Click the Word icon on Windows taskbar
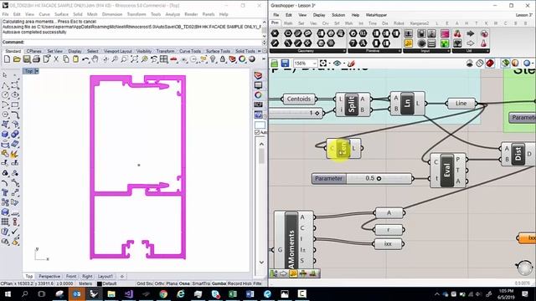The image size is (536, 301). pyautogui.click(x=250, y=293)
